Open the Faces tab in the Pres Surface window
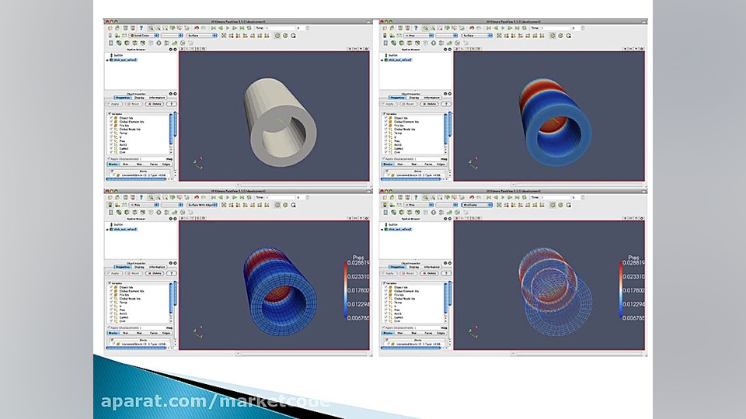 coord(429,164)
